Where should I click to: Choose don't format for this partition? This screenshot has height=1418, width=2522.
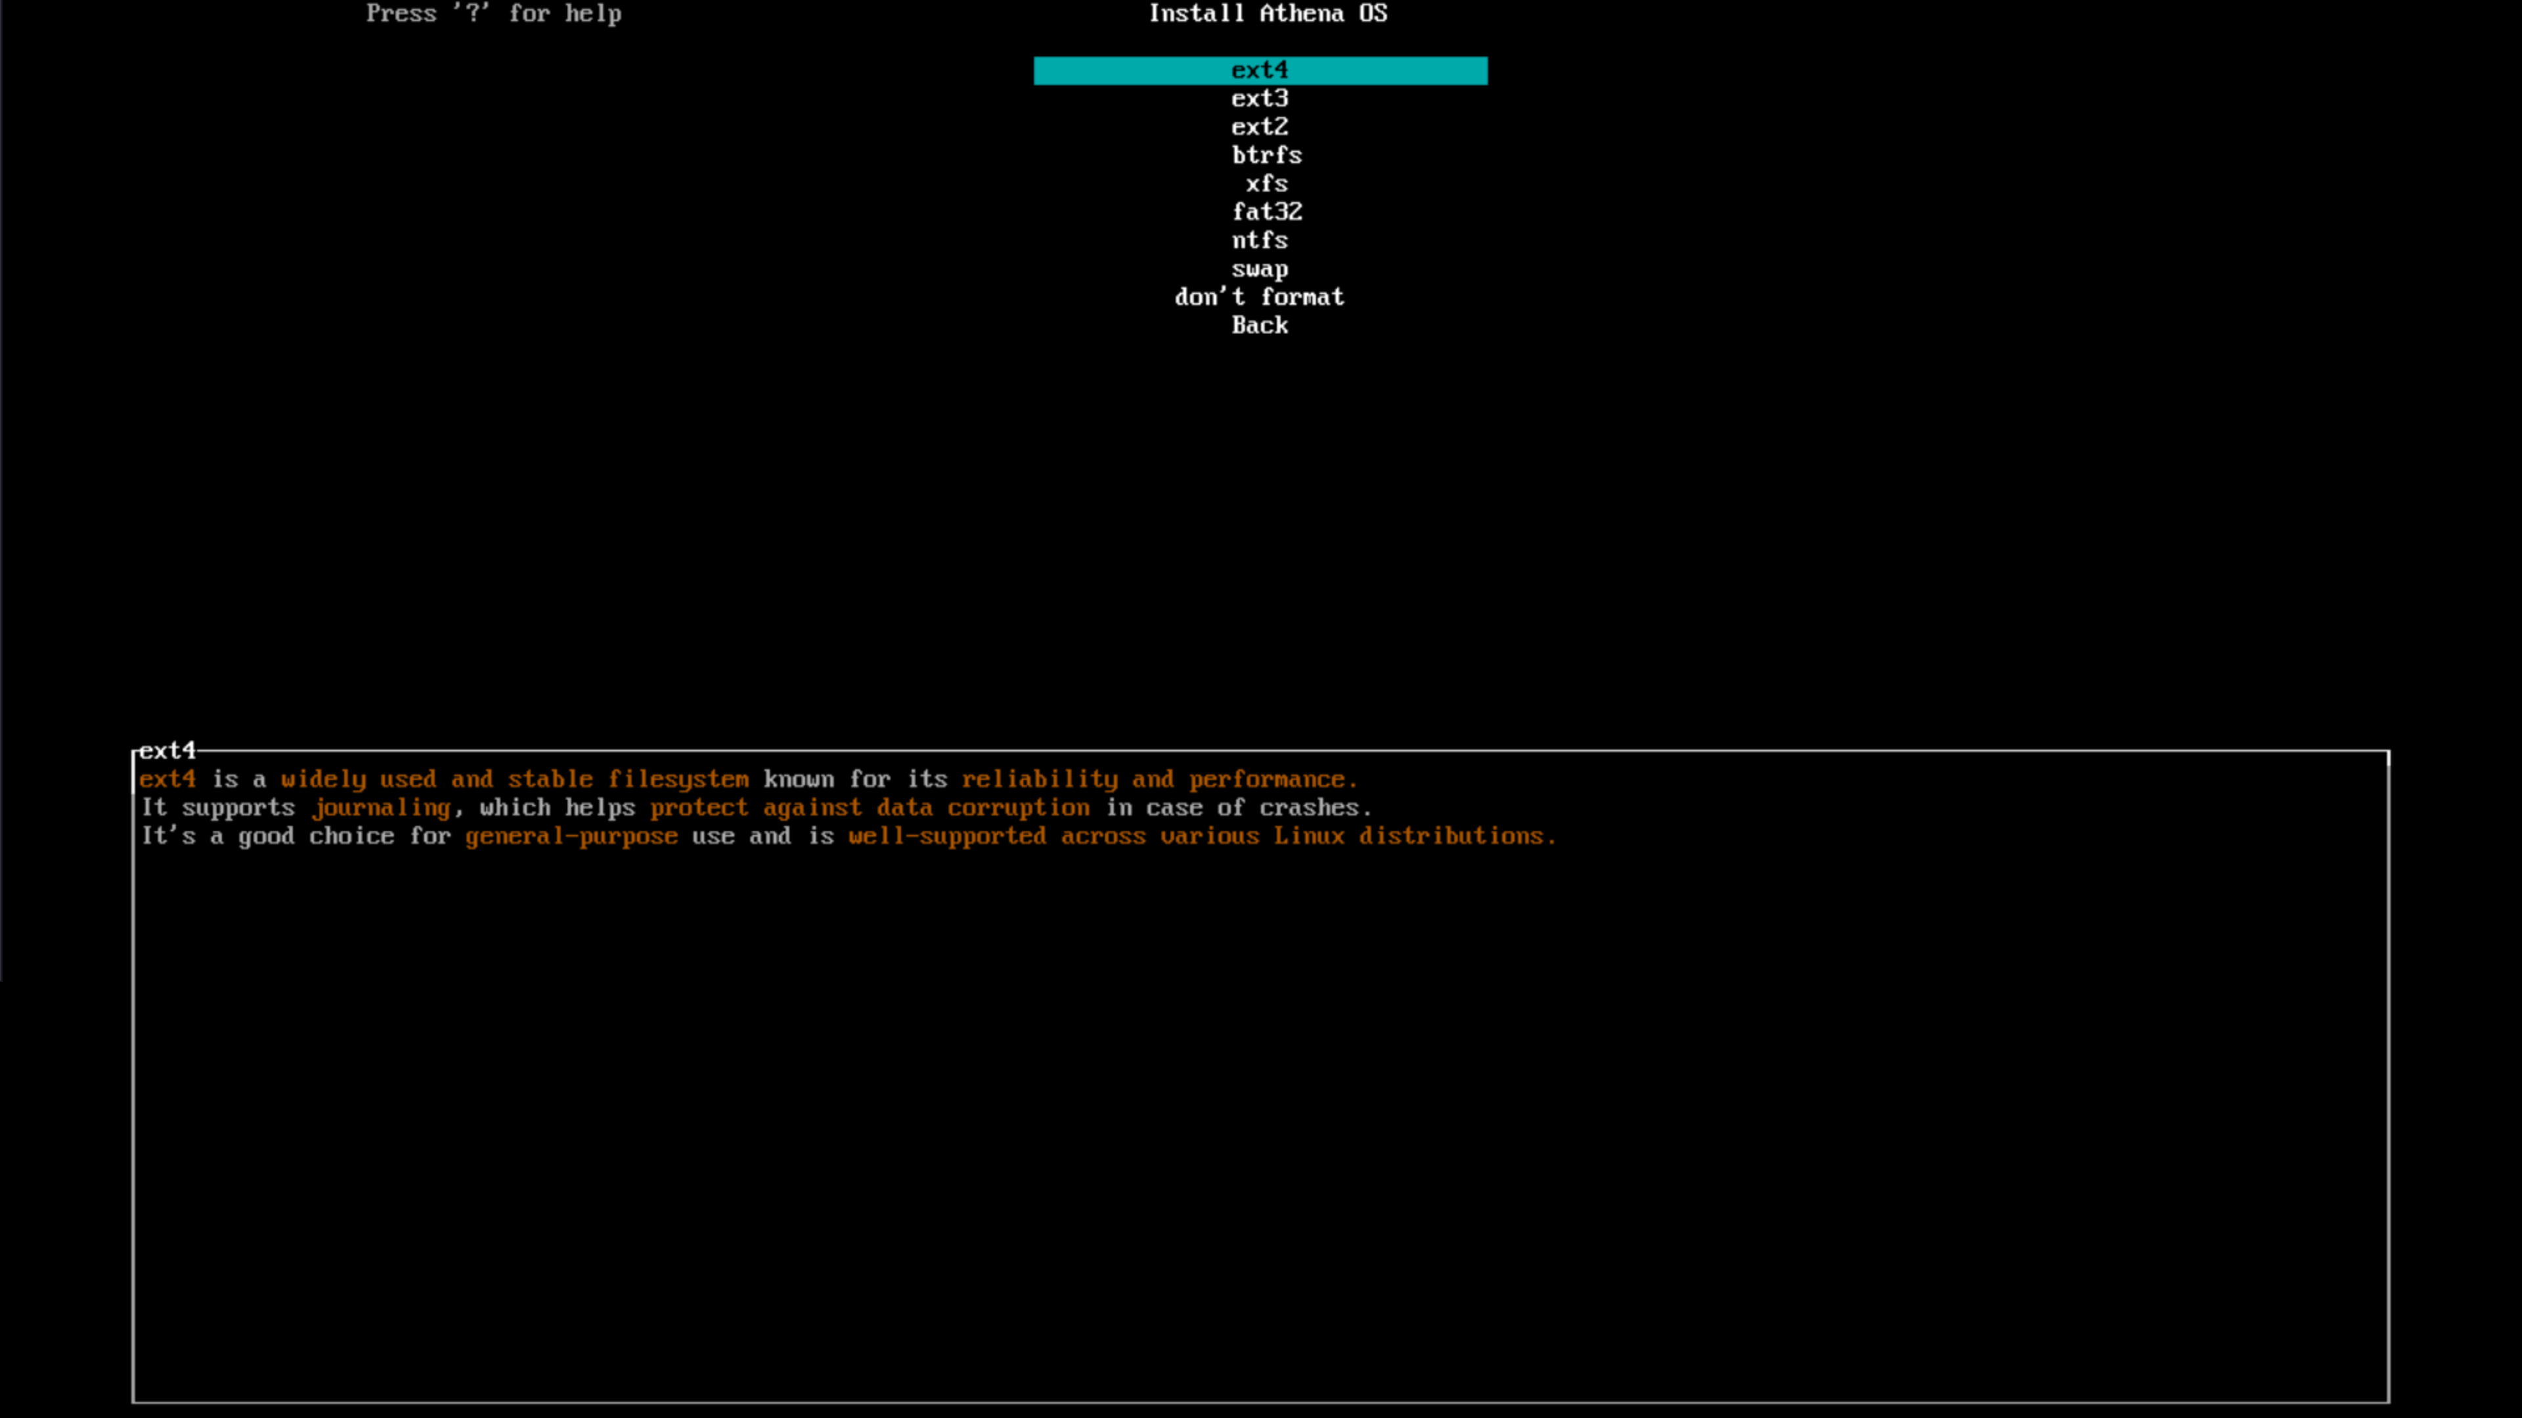tap(1259, 297)
